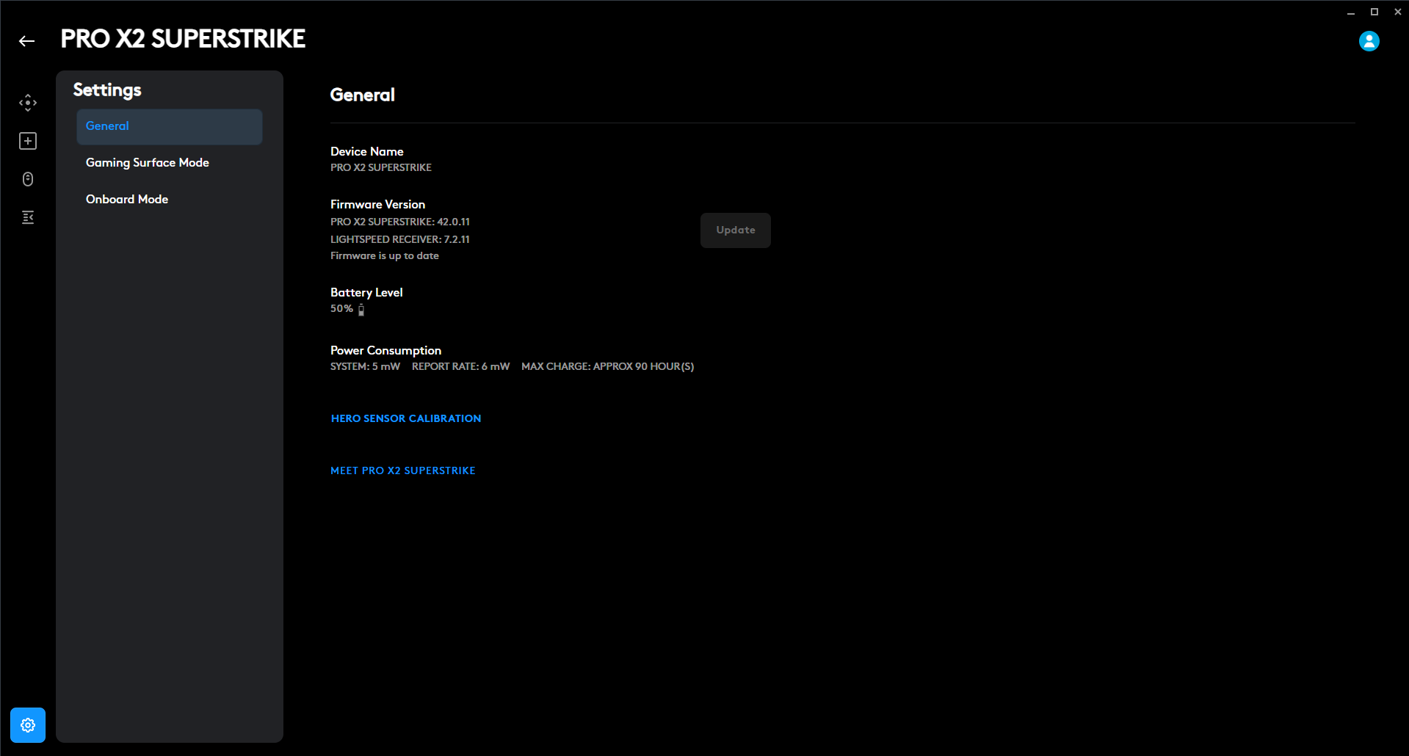Viewport: 1409px width, 756px height.
Task: Click the PRO X2 SUPERSTRIKE page title
Action: (183, 39)
